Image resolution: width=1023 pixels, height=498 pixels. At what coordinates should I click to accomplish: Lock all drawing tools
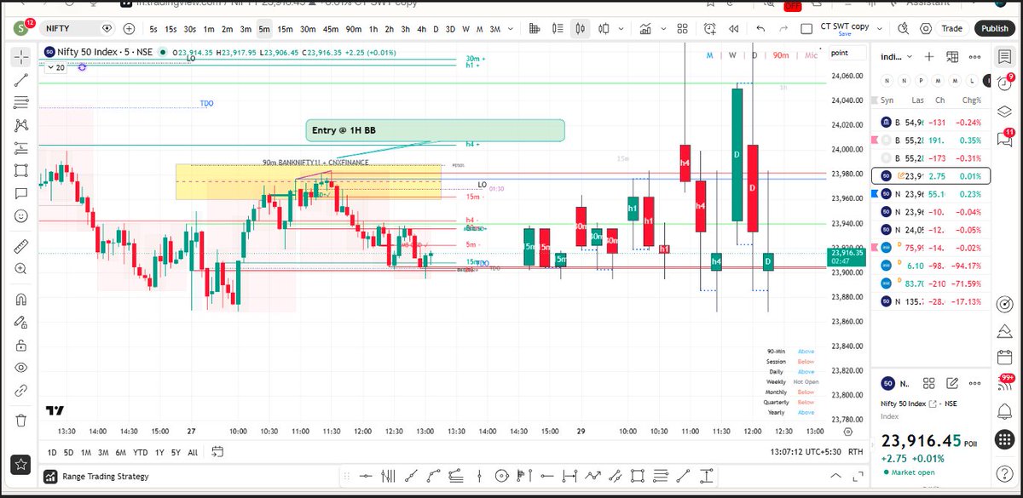click(x=21, y=345)
